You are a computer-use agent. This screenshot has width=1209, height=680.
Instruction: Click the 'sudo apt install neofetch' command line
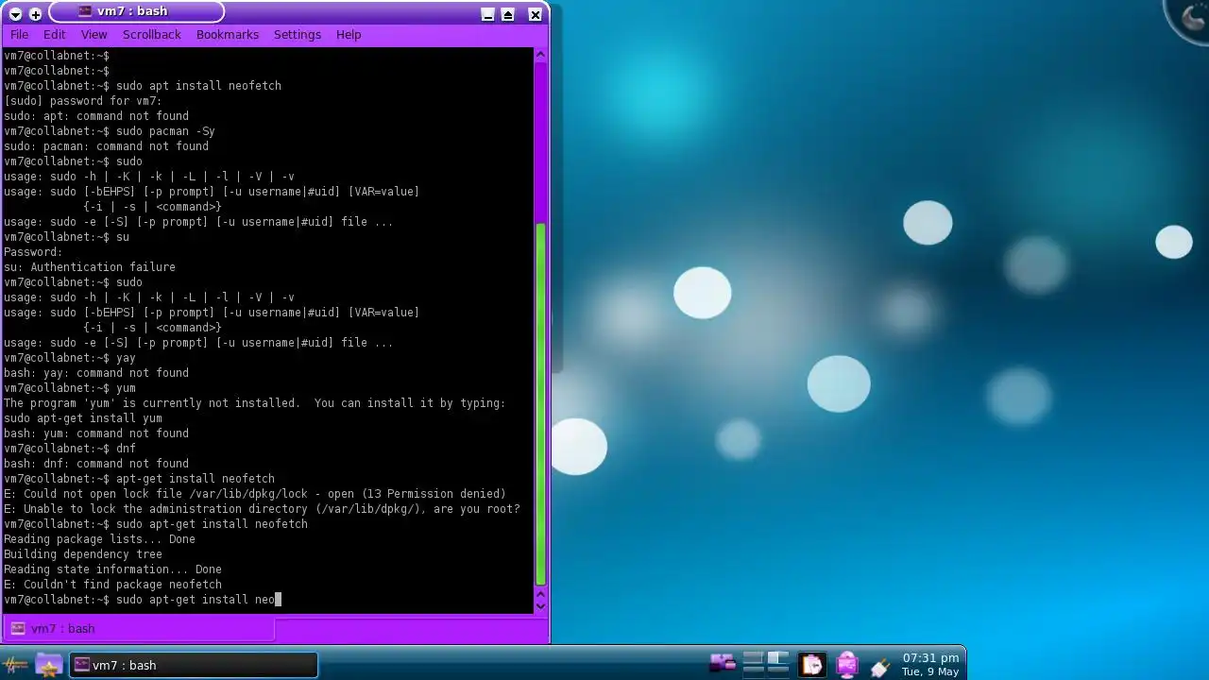click(143, 86)
